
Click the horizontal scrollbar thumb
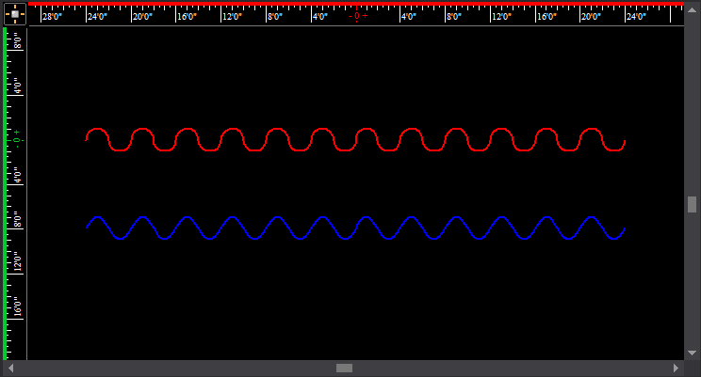pos(344,368)
